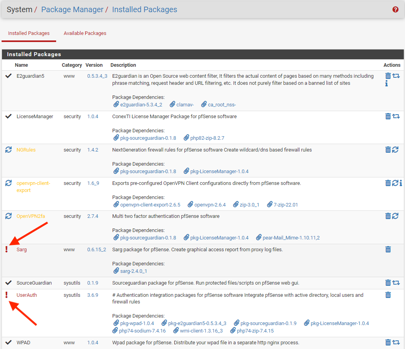Remove the UserAuth package via trash icon
This screenshot has width=405, height=349.
388,295
